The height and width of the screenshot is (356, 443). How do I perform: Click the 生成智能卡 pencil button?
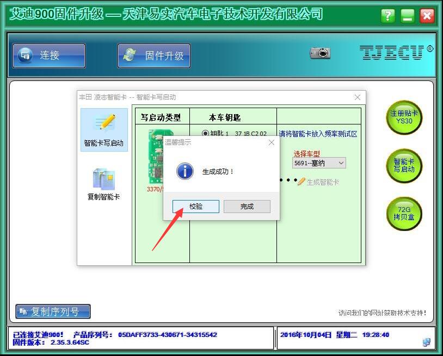318,182
